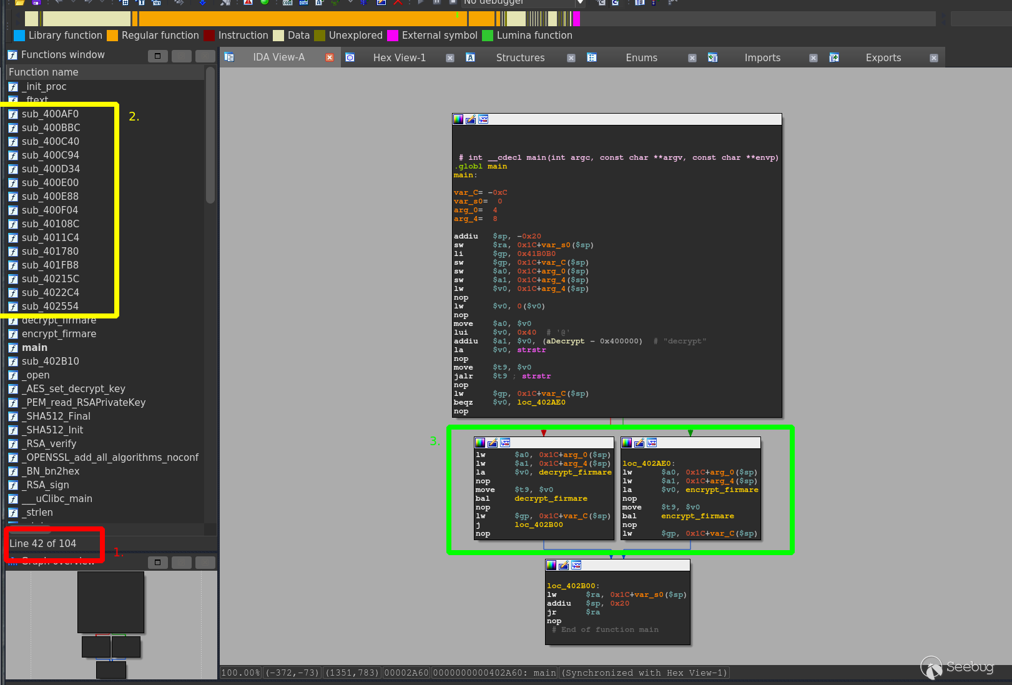Click color icon on the decrypt_firmare call block
Image resolution: width=1012 pixels, height=685 pixels.
480,443
